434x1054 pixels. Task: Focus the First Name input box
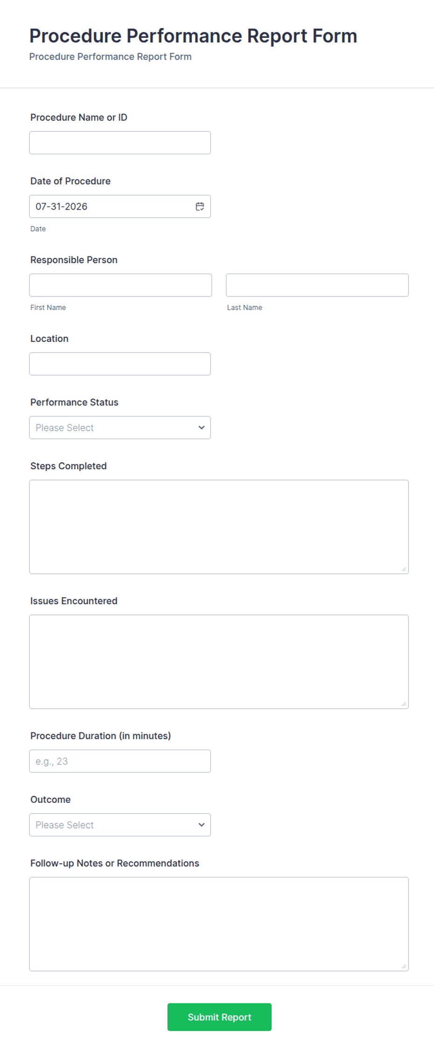(120, 285)
